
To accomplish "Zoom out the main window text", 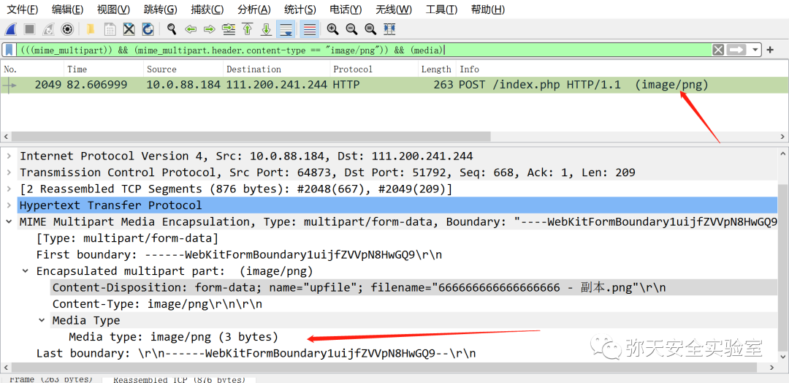I will [x=351, y=29].
